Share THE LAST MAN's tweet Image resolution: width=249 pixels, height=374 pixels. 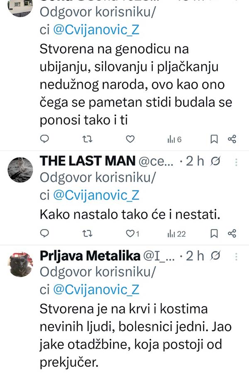(x=232, y=234)
